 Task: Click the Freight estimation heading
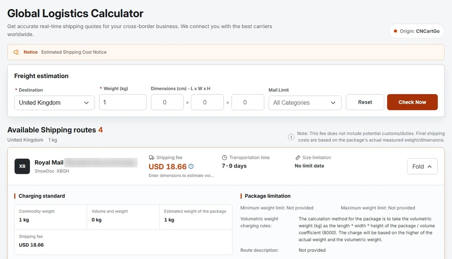click(x=41, y=76)
